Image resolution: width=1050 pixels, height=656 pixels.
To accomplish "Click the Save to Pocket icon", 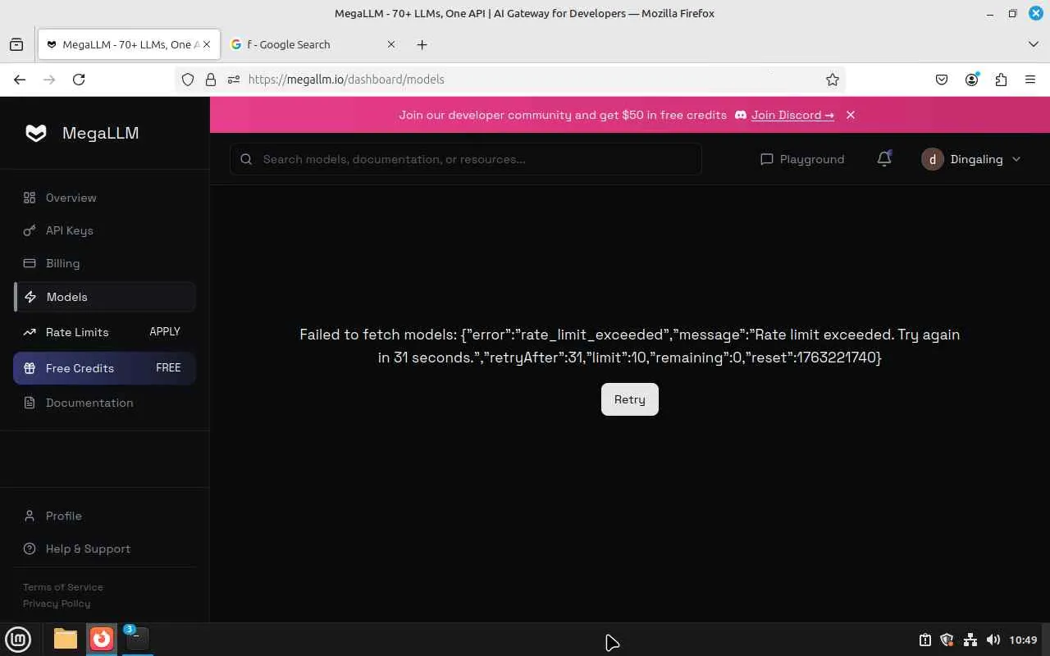I will click(x=942, y=80).
